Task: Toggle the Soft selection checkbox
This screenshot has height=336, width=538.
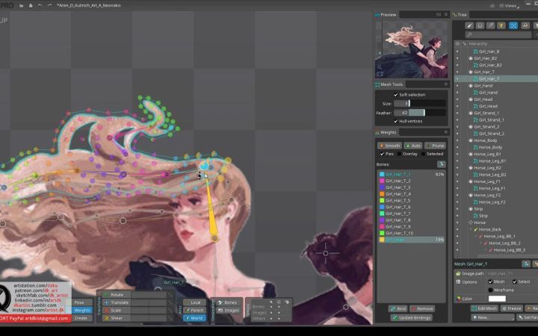Action: (396, 95)
